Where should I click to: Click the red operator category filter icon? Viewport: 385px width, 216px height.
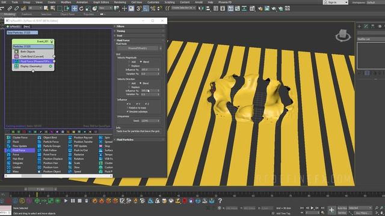tap(24, 132)
